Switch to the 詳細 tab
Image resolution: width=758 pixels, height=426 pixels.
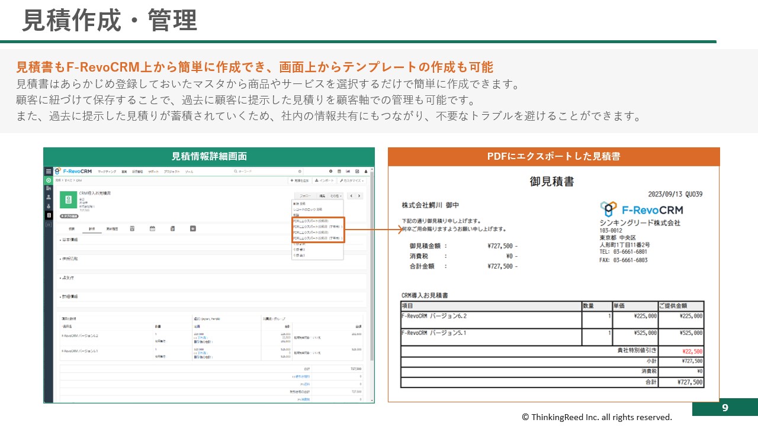point(92,229)
